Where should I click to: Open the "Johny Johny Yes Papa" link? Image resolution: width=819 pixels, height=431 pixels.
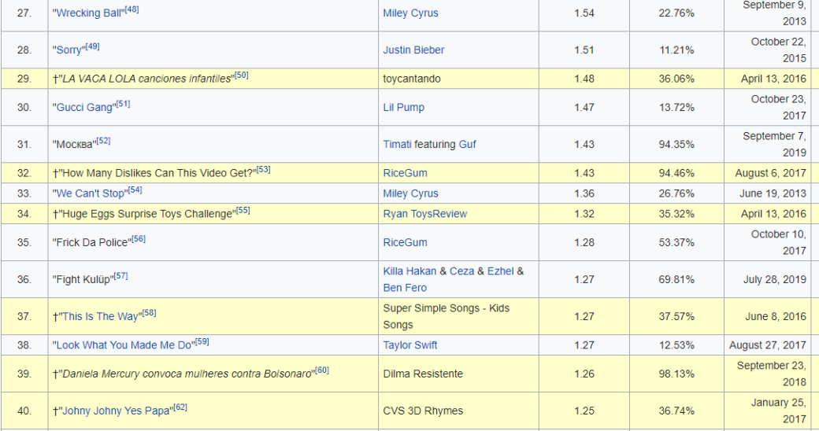tap(116, 411)
